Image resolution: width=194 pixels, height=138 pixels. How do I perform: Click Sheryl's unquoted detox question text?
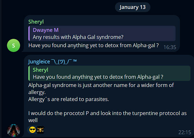93,45
